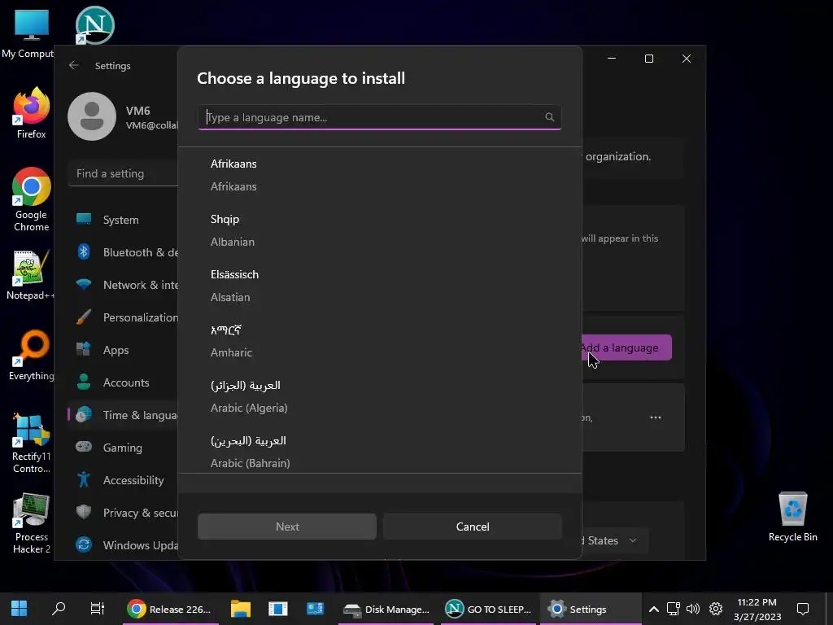
Task: Open the System settings icon
Action: pos(84,219)
